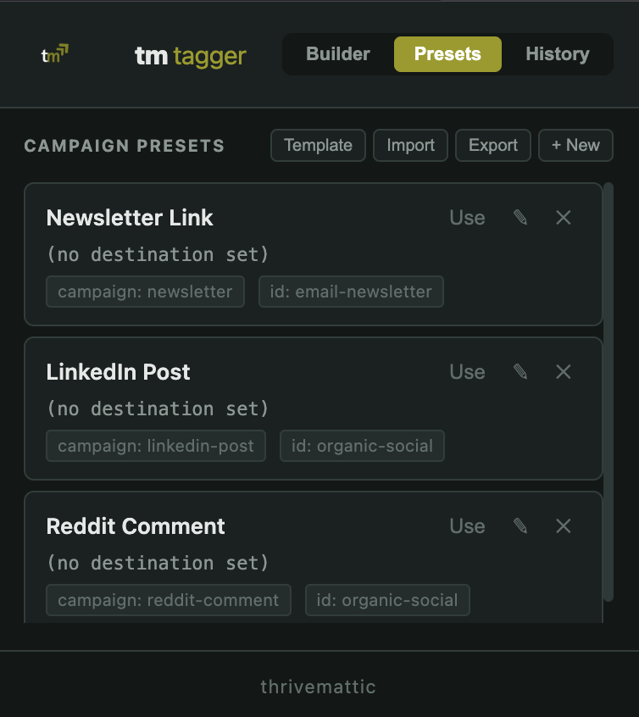Edit the LinkedIn Post preset with pencil icon
Screen dimensions: 639x717
point(520,371)
